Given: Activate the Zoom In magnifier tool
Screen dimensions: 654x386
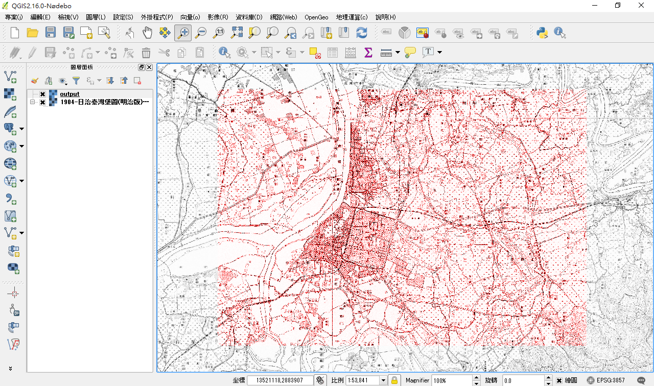Looking at the screenshot, I should pyautogui.click(x=182, y=33).
